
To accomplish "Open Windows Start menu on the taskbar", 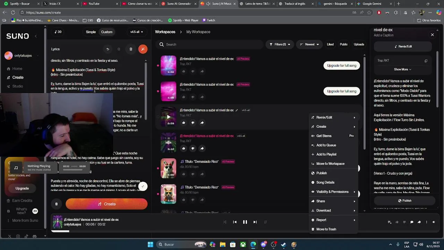I will pyautogui.click(x=150, y=244).
